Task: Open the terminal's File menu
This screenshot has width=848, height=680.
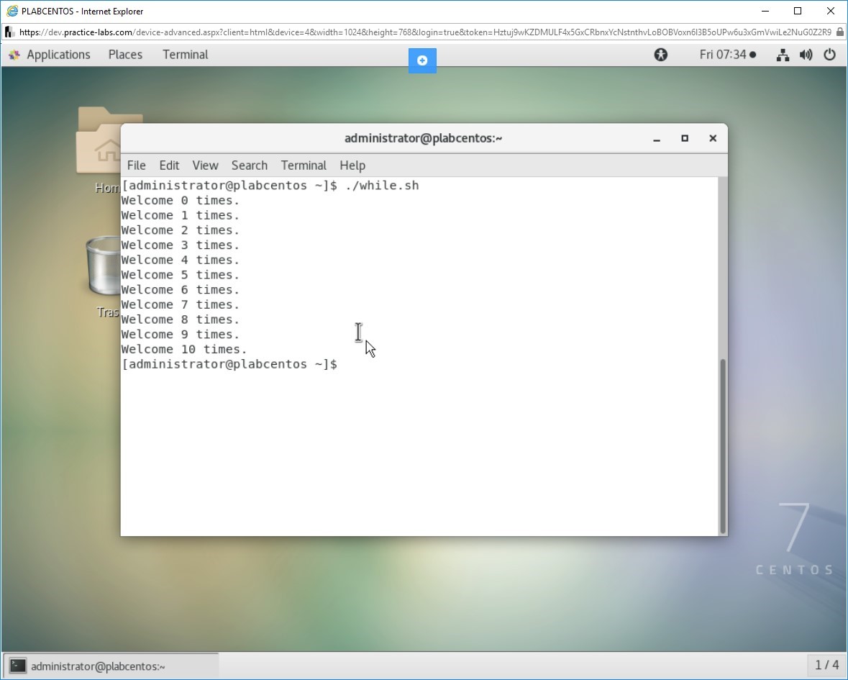Action: [136, 166]
